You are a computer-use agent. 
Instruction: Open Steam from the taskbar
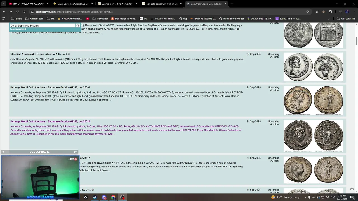[95, 197]
